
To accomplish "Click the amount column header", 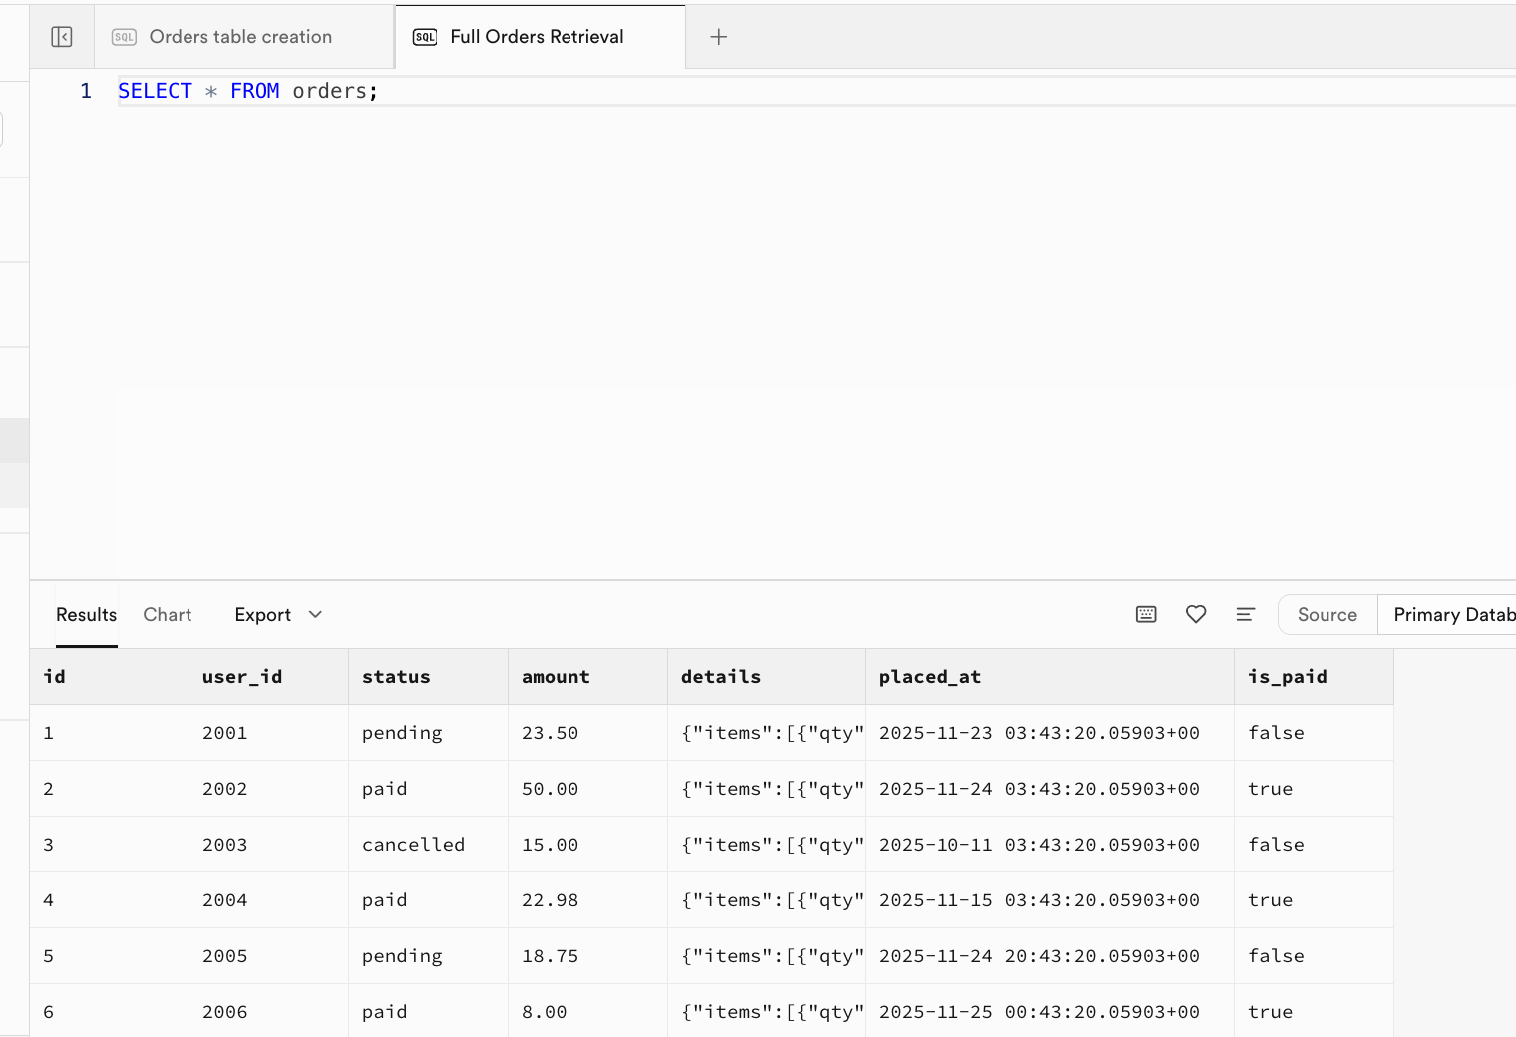I will (x=556, y=677).
